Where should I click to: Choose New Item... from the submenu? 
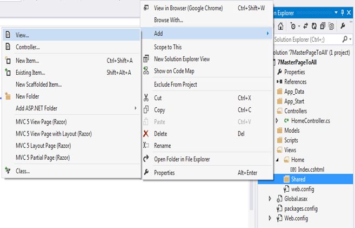pos(71,61)
